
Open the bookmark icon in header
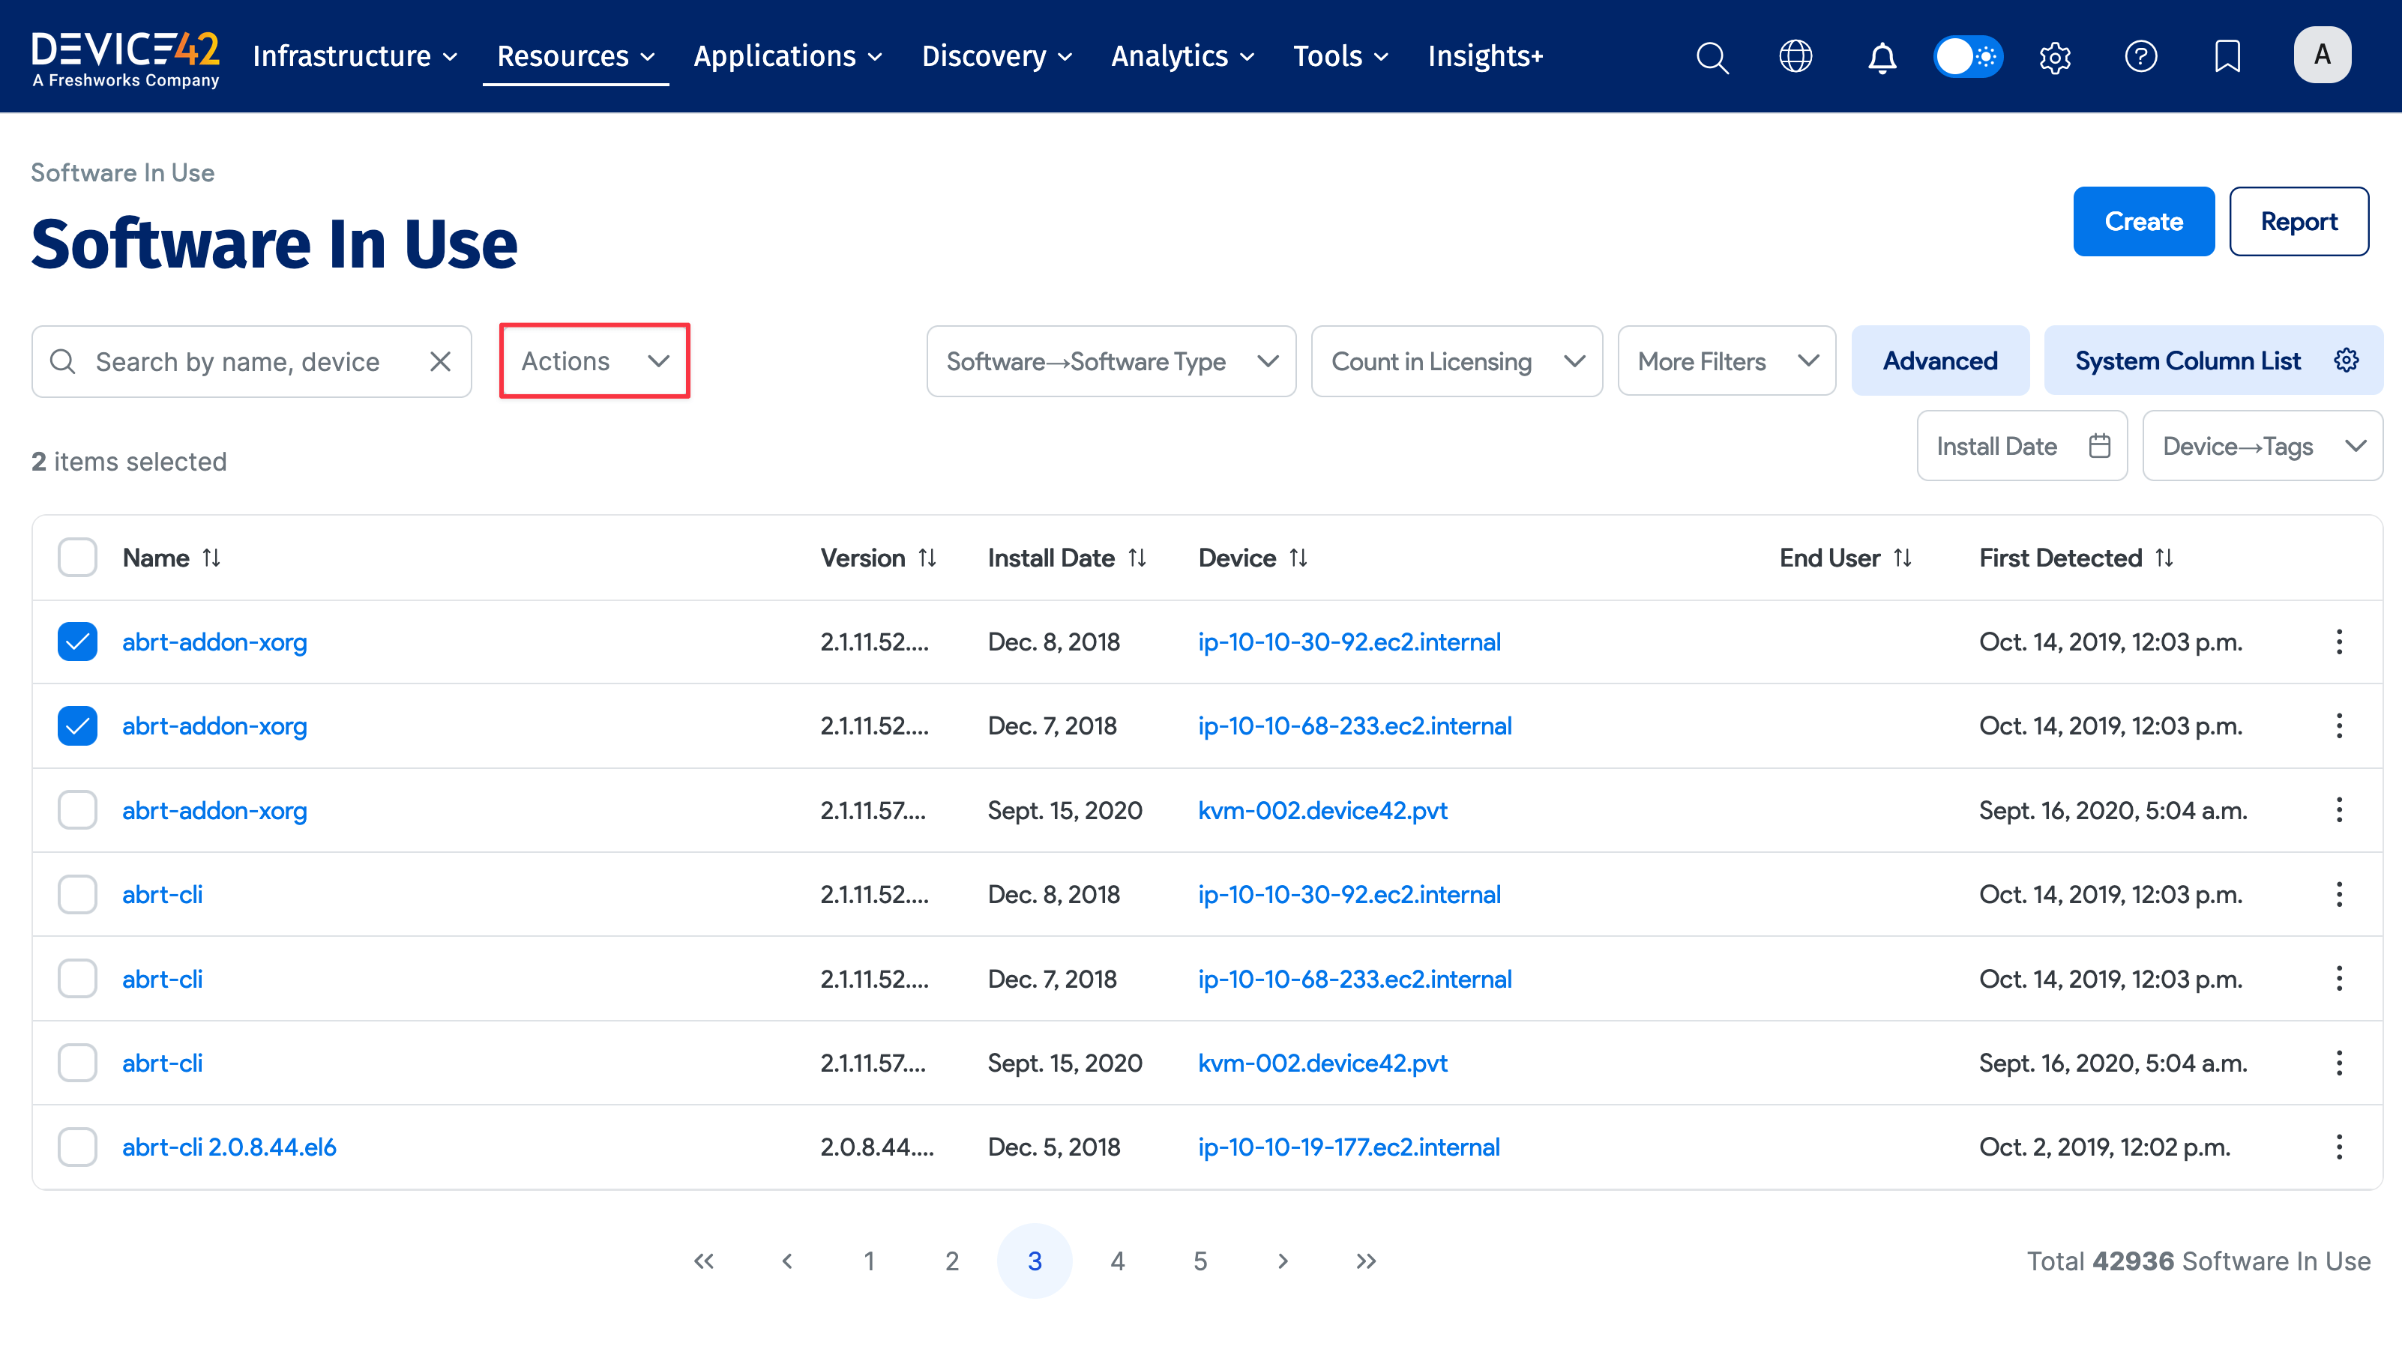tap(2227, 57)
